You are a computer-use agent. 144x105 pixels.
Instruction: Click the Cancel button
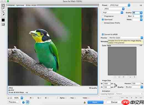coord(114,102)
